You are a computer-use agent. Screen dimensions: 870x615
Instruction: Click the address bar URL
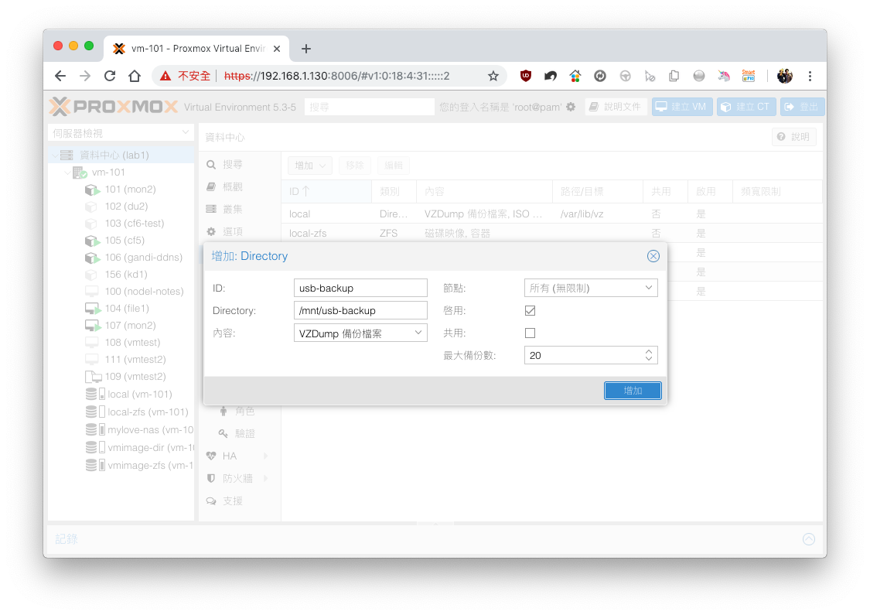(x=336, y=76)
